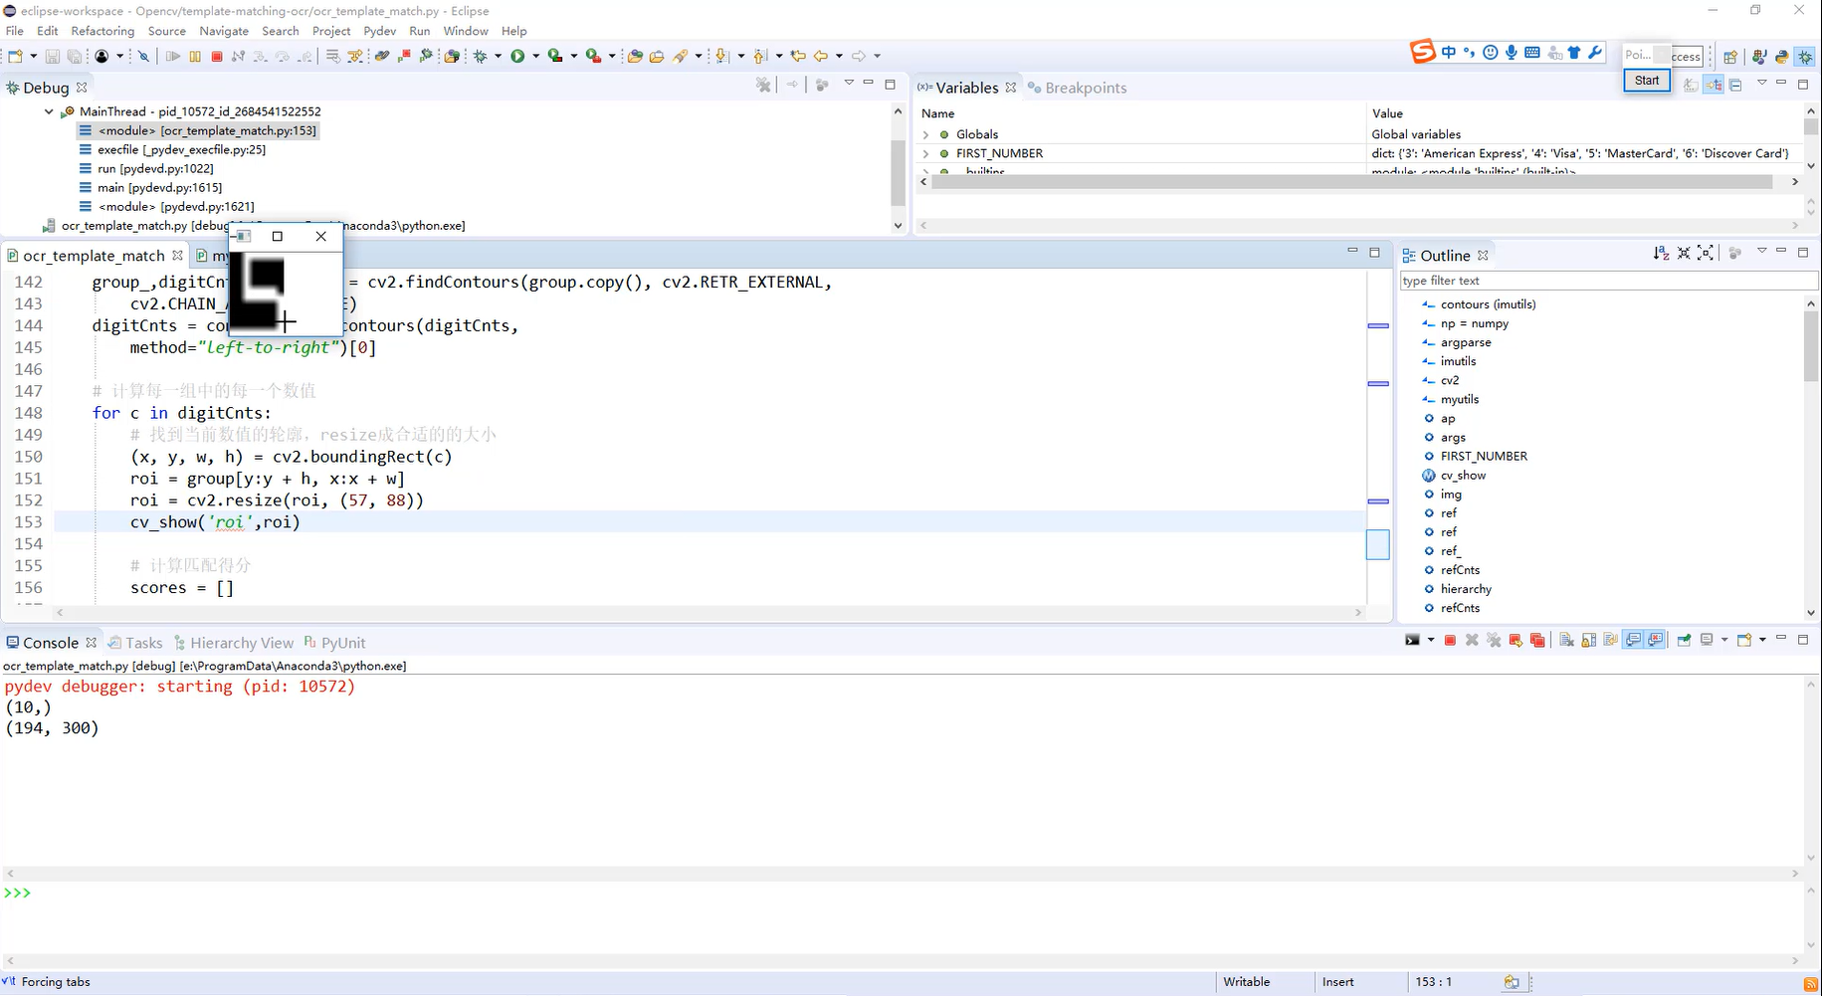Toggle Scroll Lock in the Console toolbar

[x=1588, y=640]
